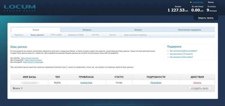Image resolution: width=225 pixels, height=106 pixels.
Task: Open the Проекты subtab
Action: pyautogui.click(x=19, y=35)
